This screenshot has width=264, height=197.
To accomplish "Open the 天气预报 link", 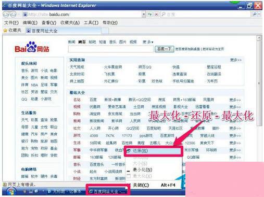I will pyautogui.click(x=77, y=67).
